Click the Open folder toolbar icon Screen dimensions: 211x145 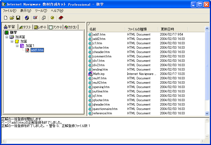[12, 18]
